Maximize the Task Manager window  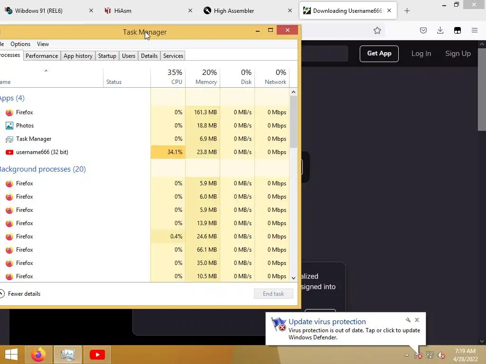click(x=271, y=30)
